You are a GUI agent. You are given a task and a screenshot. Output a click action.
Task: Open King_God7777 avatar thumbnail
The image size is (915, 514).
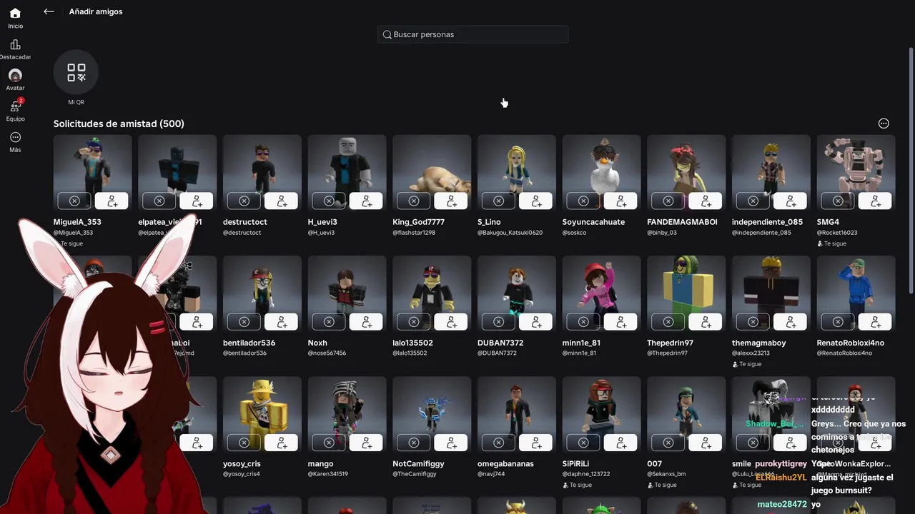[x=432, y=173]
